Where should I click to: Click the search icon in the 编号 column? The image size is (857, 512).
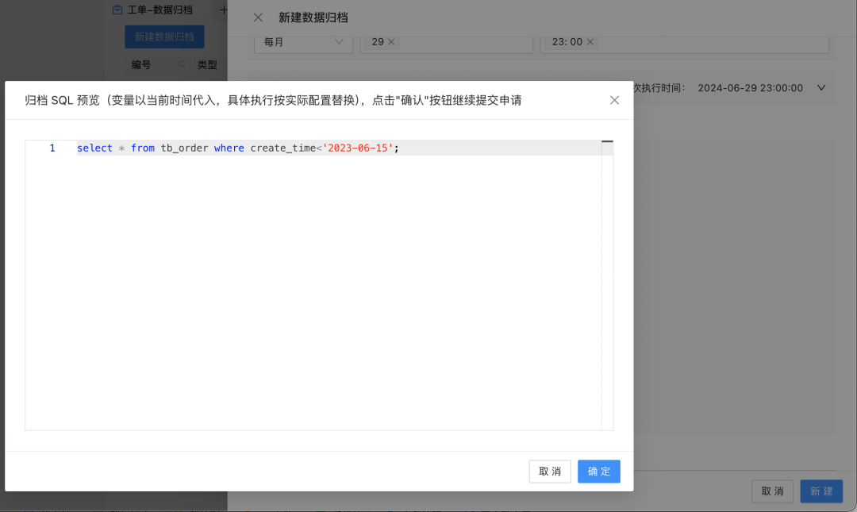tap(181, 65)
